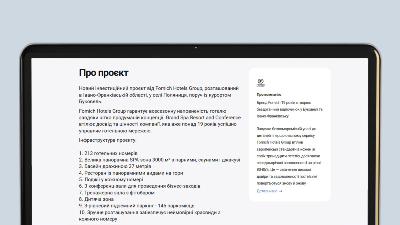Click the Fomich Hotels Group logo
400x225 pixels.
(260, 82)
